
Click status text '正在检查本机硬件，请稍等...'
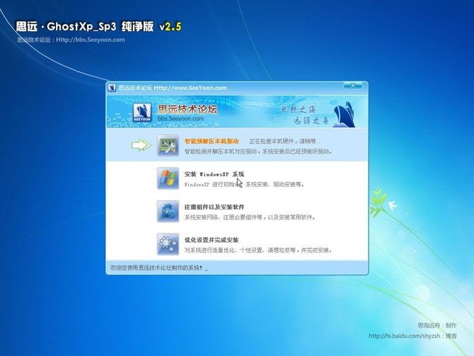pyautogui.click(x=286, y=142)
